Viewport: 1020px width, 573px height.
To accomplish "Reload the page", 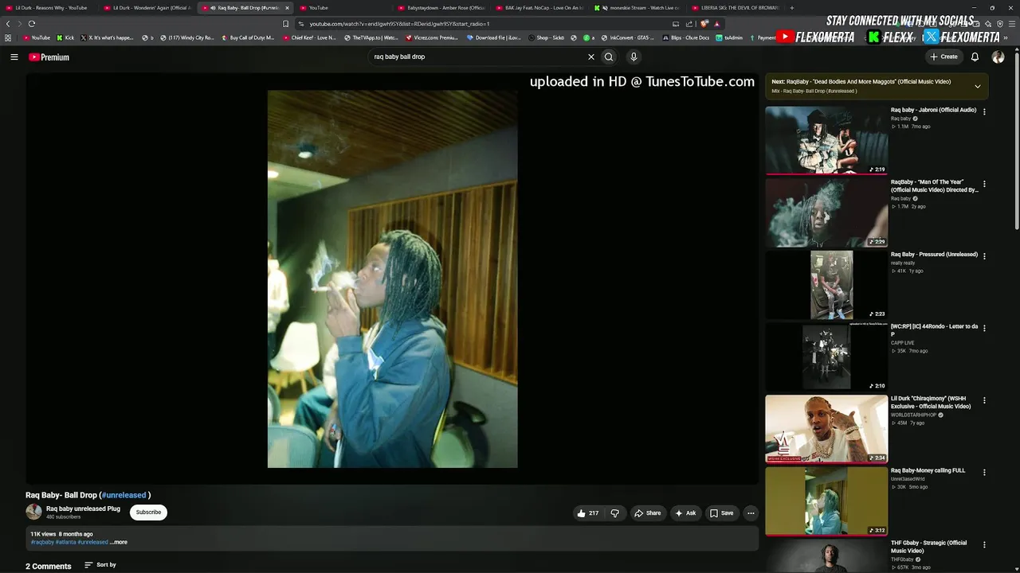I will coord(32,24).
